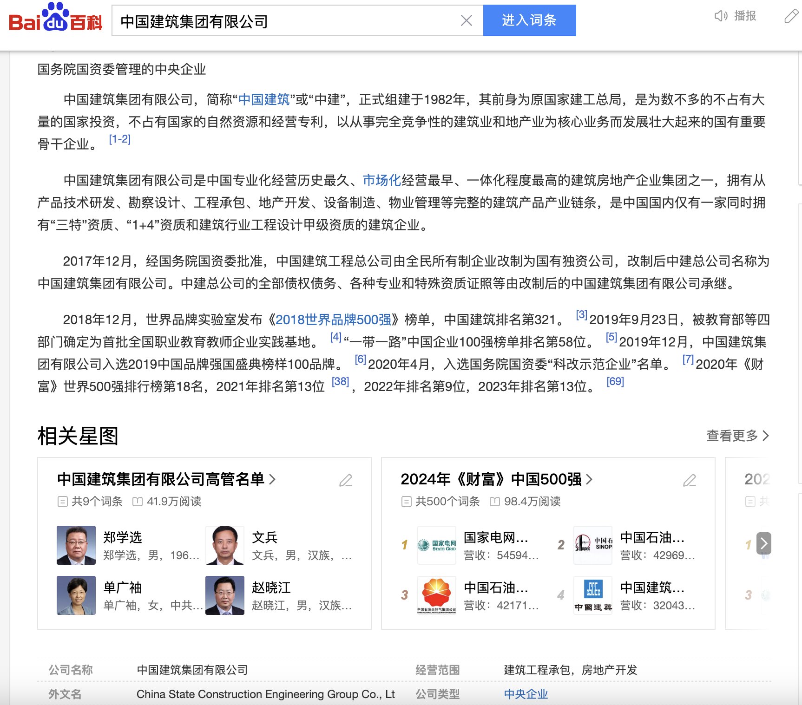Screen dimensions: 802x705
Task: Click the 共500个词条 entry count
Action: click(440, 502)
